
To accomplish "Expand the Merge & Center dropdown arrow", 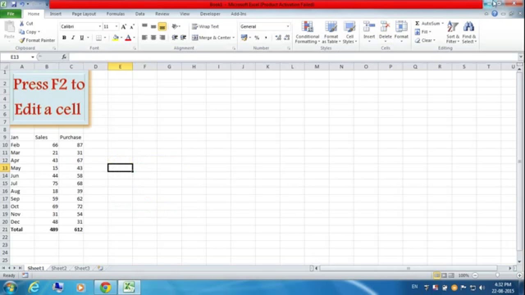I will coord(234,38).
